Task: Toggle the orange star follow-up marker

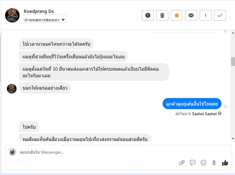Action: tap(177, 15)
